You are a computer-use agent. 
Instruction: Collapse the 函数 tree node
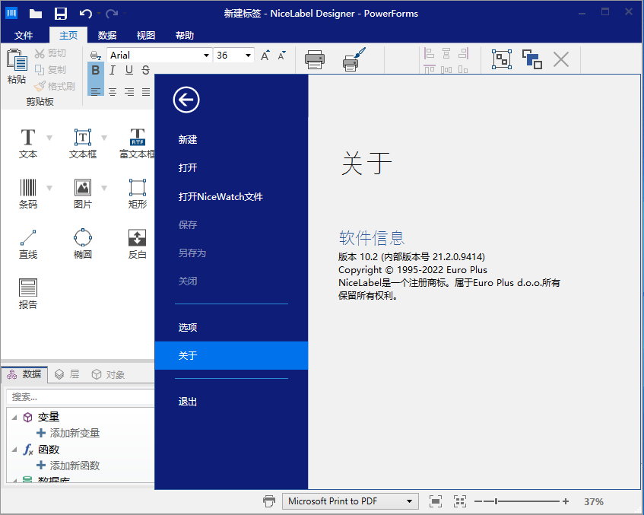(x=14, y=450)
